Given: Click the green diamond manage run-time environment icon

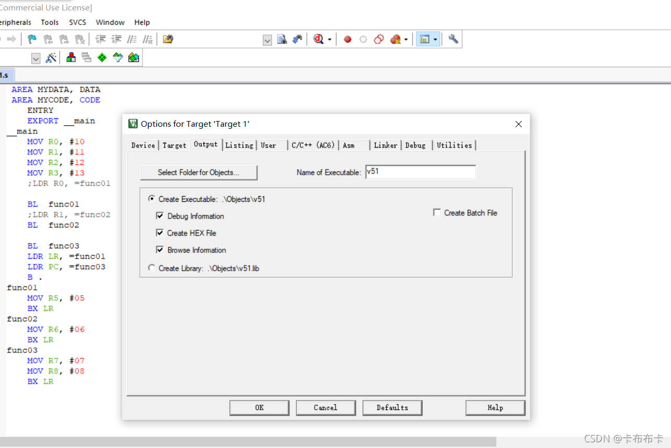Looking at the screenshot, I should click(x=102, y=58).
